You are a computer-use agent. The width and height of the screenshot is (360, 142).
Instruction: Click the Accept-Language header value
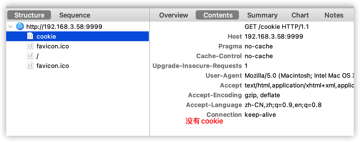[283, 105]
